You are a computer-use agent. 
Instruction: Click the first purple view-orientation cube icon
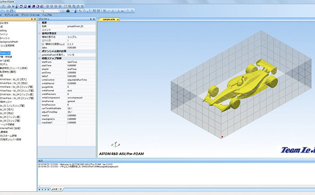coord(21,6)
